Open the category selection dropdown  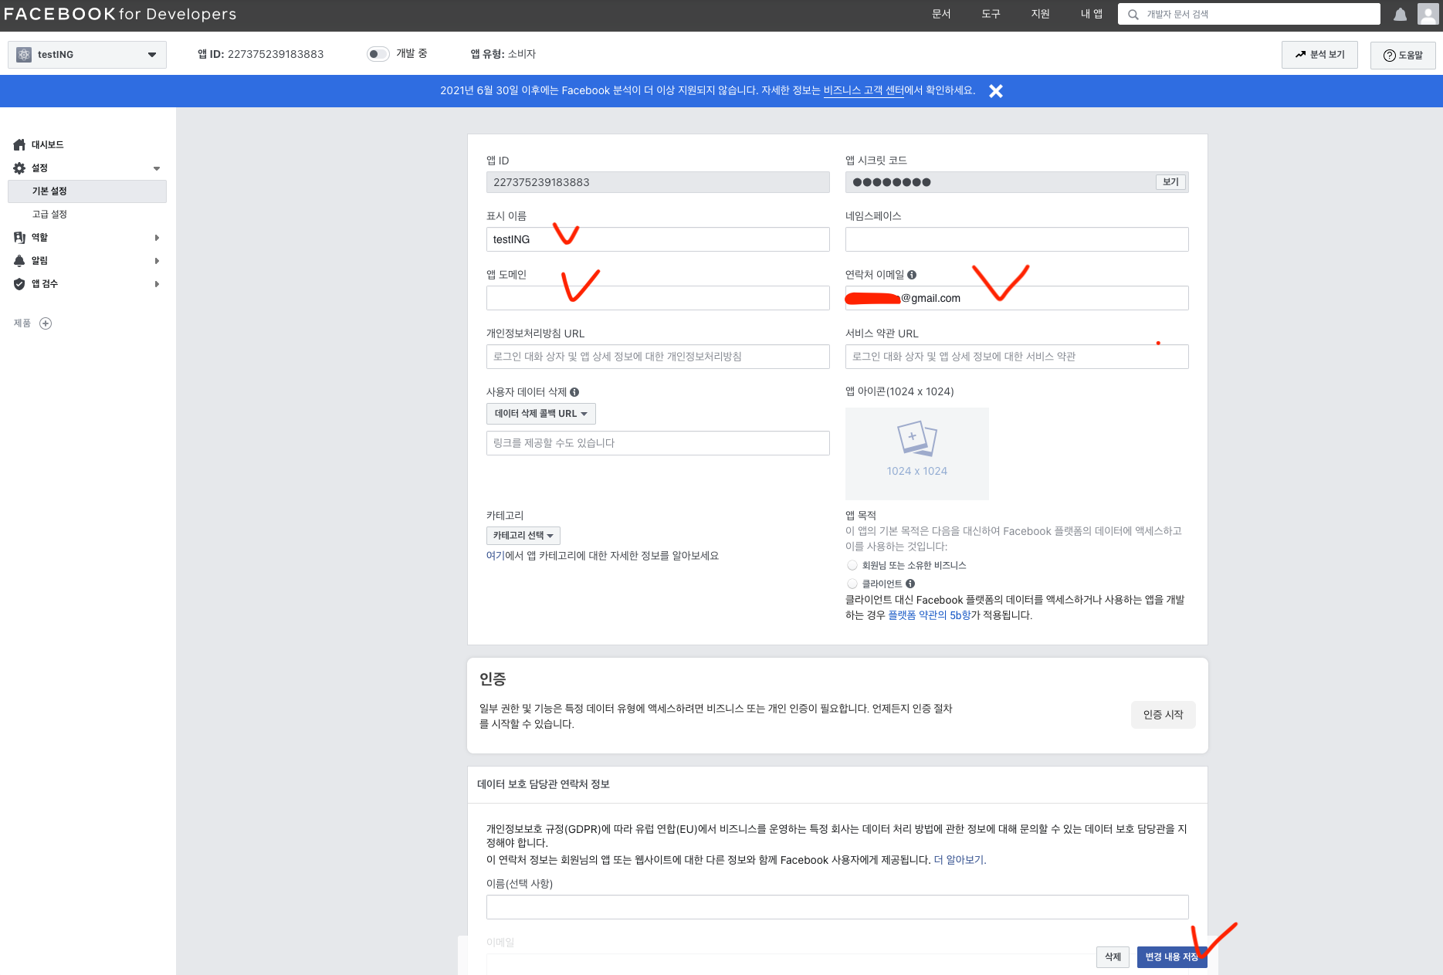(523, 536)
